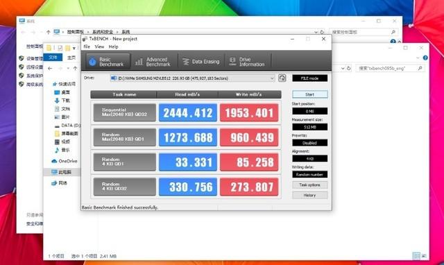
Task: Expand the Drive selection dropdown
Action: coord(192,78)
